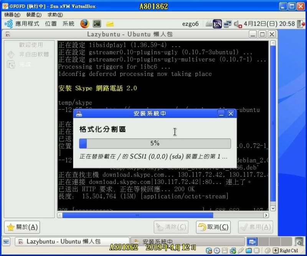
Task: Click the Lazybuntu window menu icon
Action: pyautogui.click(x=8, y=34)
